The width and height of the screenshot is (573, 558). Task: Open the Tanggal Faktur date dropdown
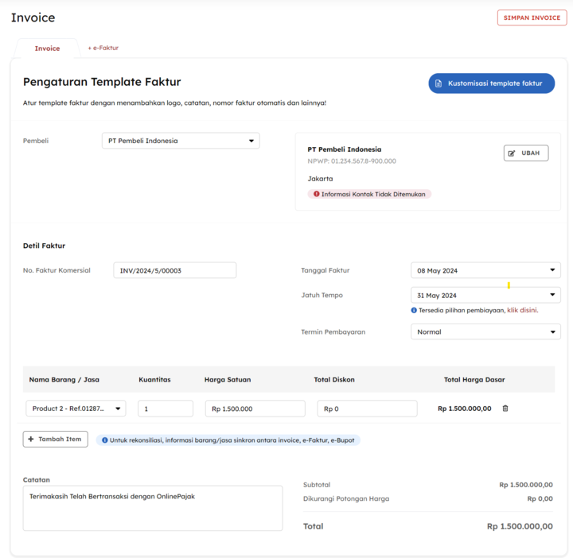(x=485, y=270)
